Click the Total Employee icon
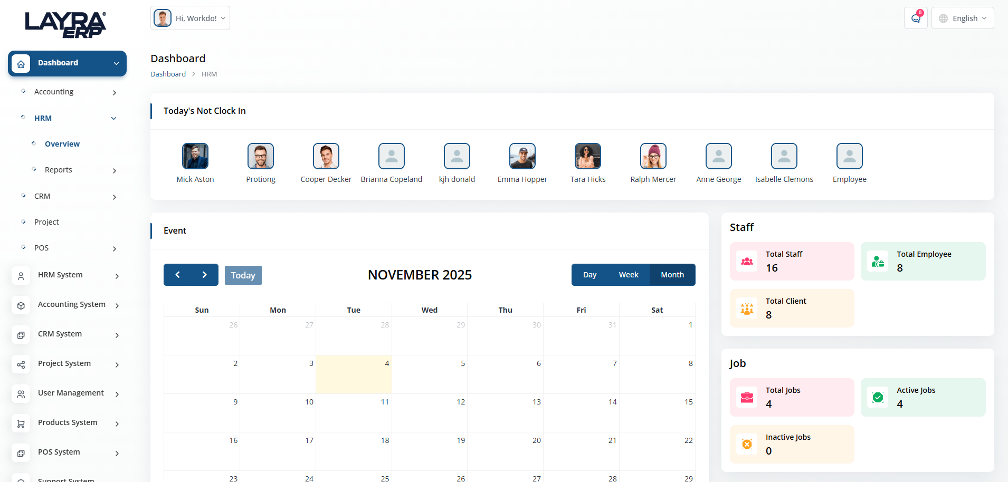 878,261
